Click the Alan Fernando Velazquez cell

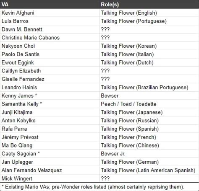tap(50, 170)
